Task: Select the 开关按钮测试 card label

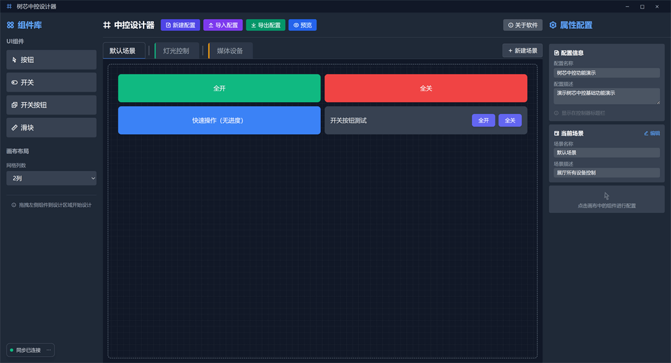Action: 349,121
